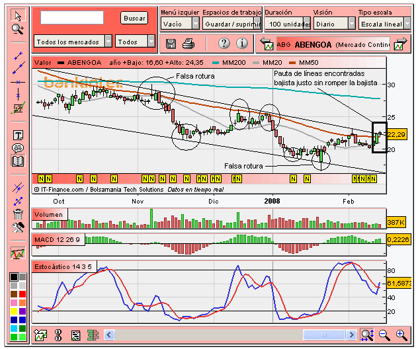Pick the red color swatch

(x=22, y=294)
